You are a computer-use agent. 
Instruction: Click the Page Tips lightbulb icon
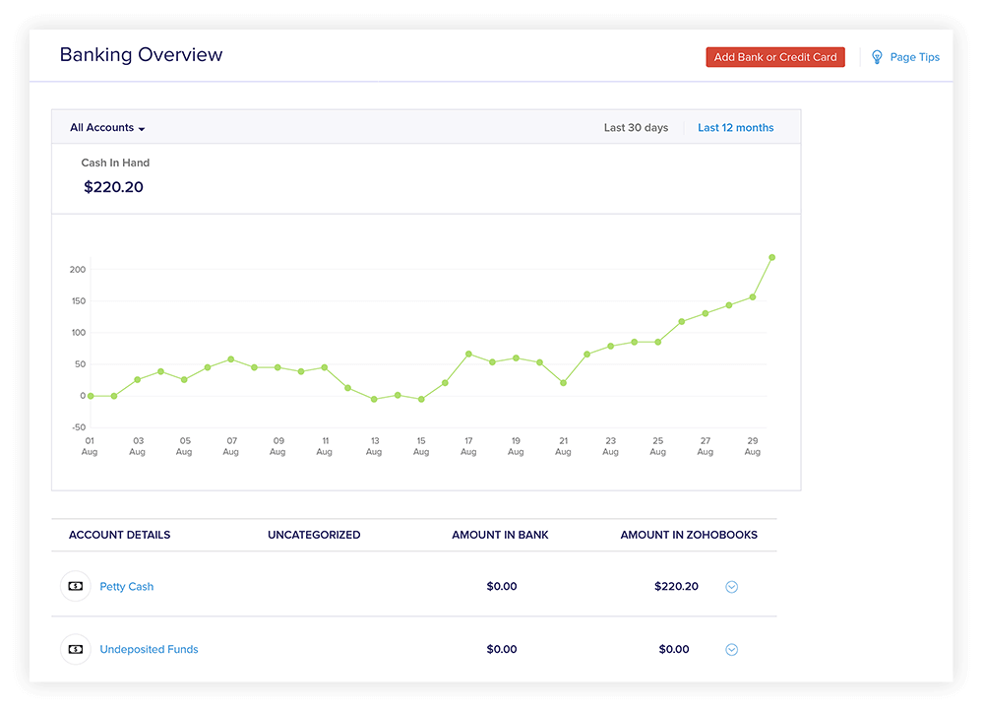pos(877,56)
